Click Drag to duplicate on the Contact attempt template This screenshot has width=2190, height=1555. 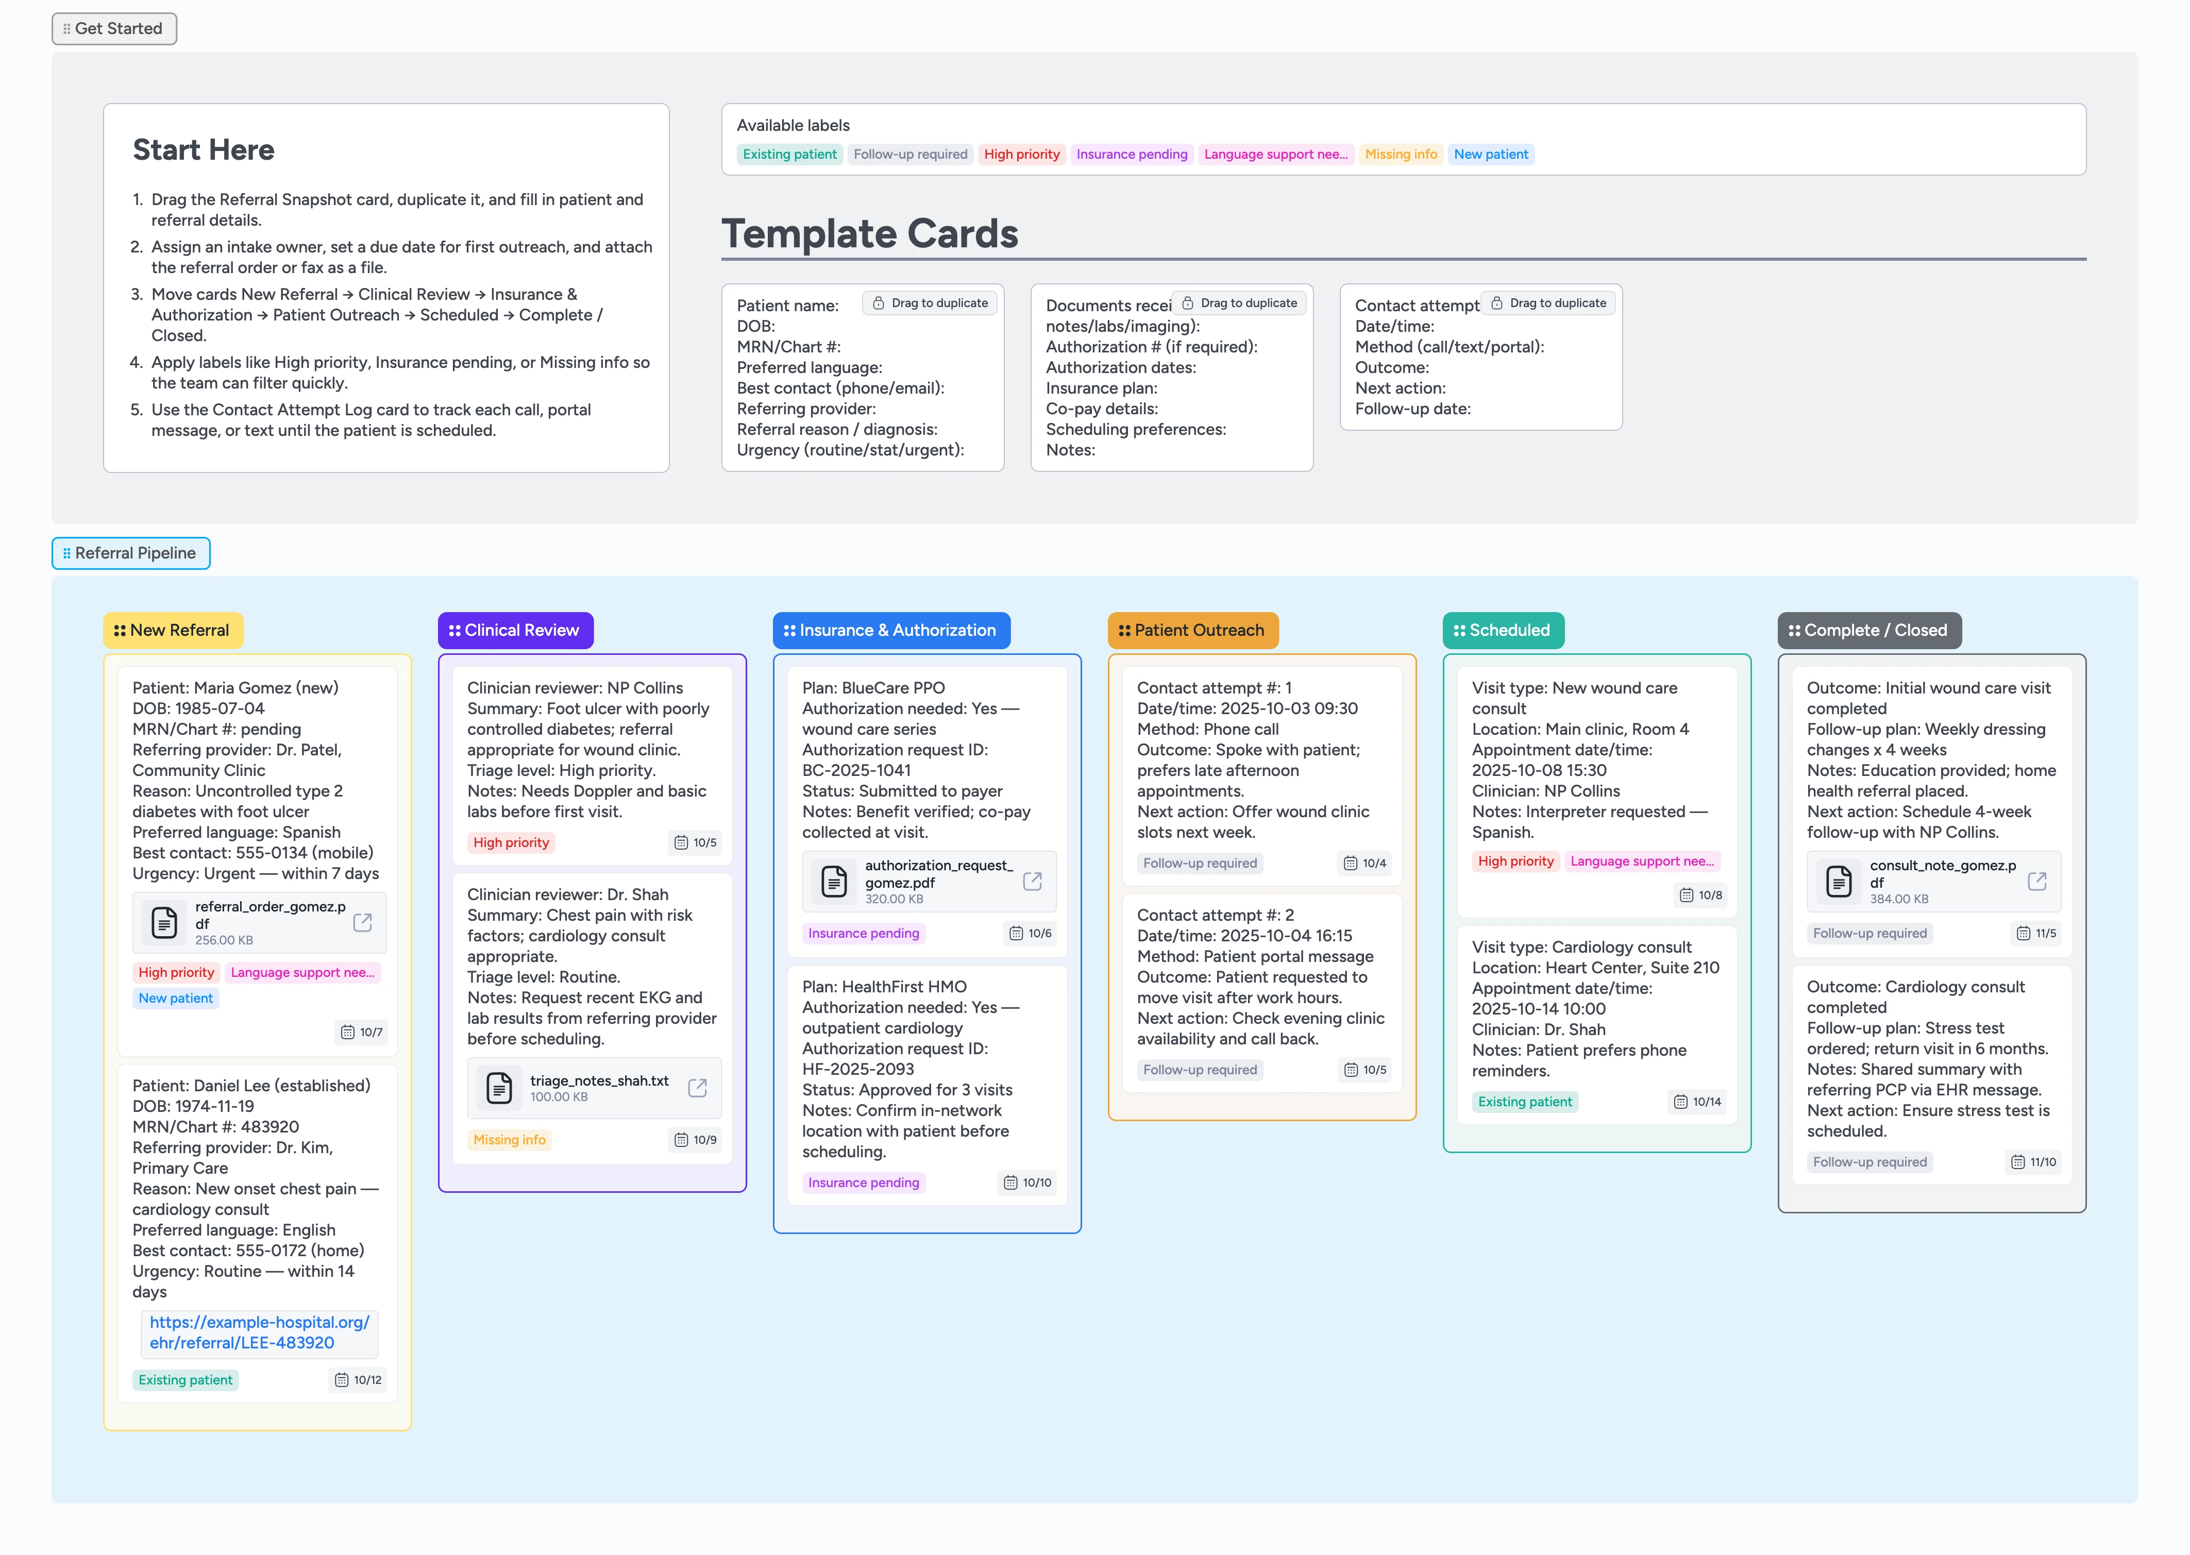[x=1547, y=302]
